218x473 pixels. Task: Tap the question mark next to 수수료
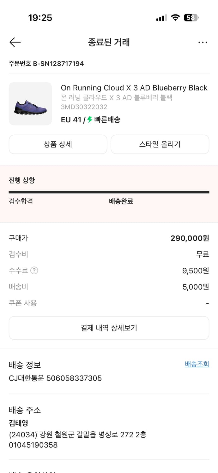(x=34, y=270)
